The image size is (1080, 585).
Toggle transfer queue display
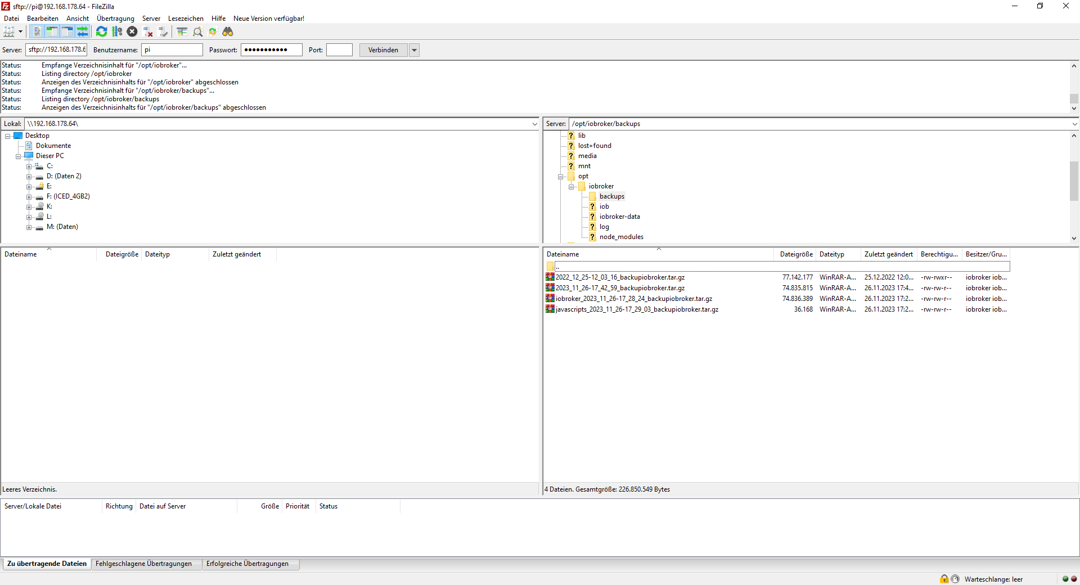[82, 32]
